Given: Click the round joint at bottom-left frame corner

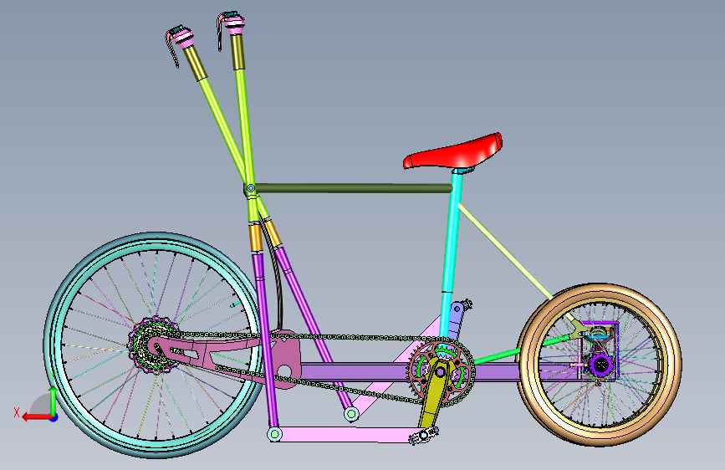Looking at the screenshot, I should click(x=274, y=434).
